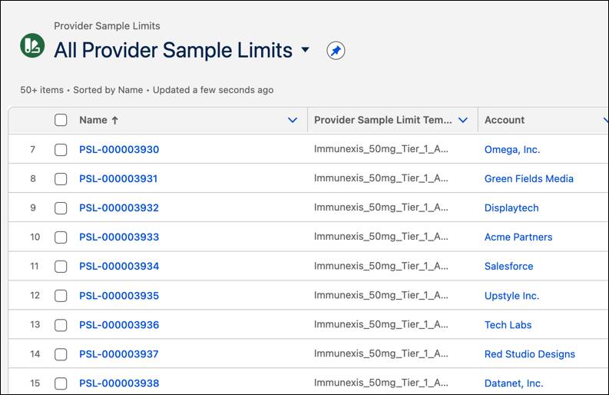Open record PSL-000003931
The width and height of the screenshot is (609, 395).
tap(118, 179)
